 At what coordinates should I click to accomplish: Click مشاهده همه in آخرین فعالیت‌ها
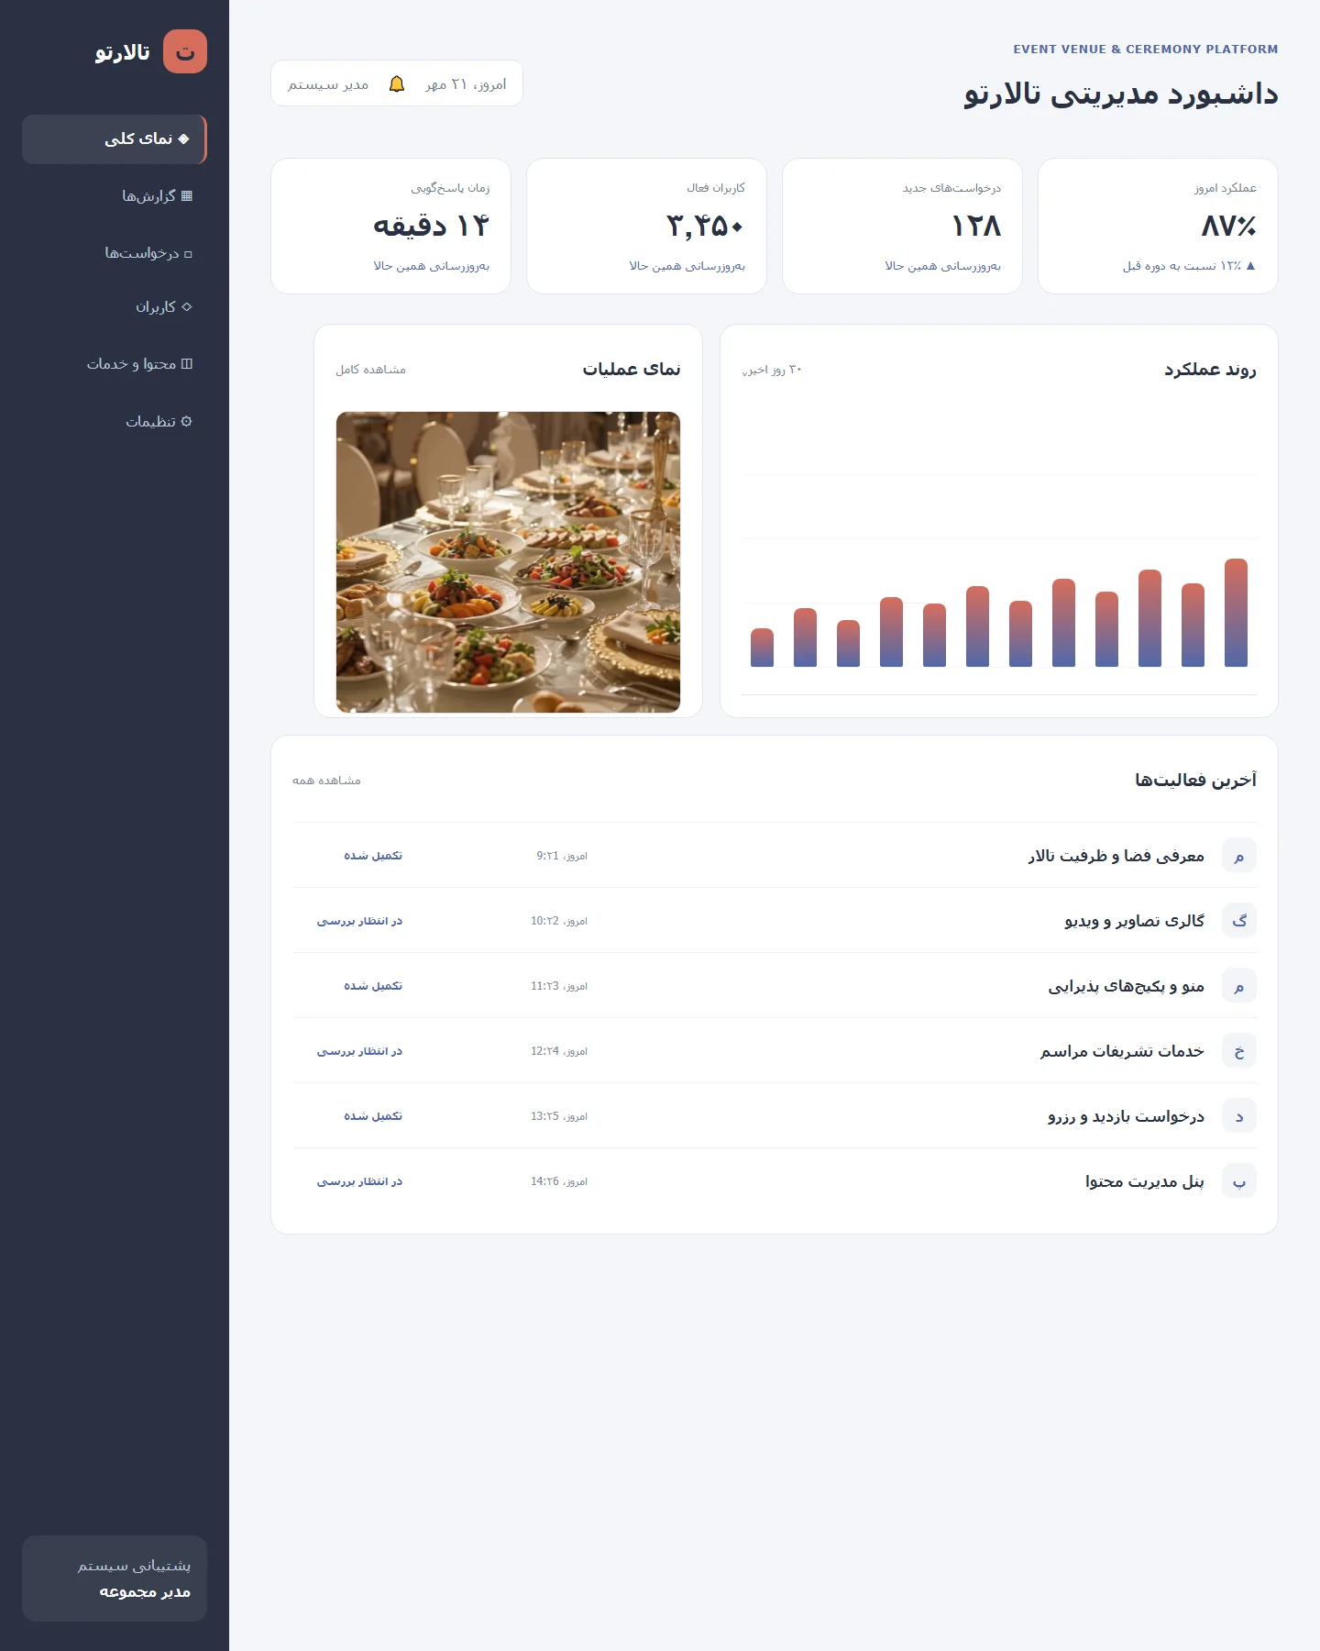coord(326,781)
